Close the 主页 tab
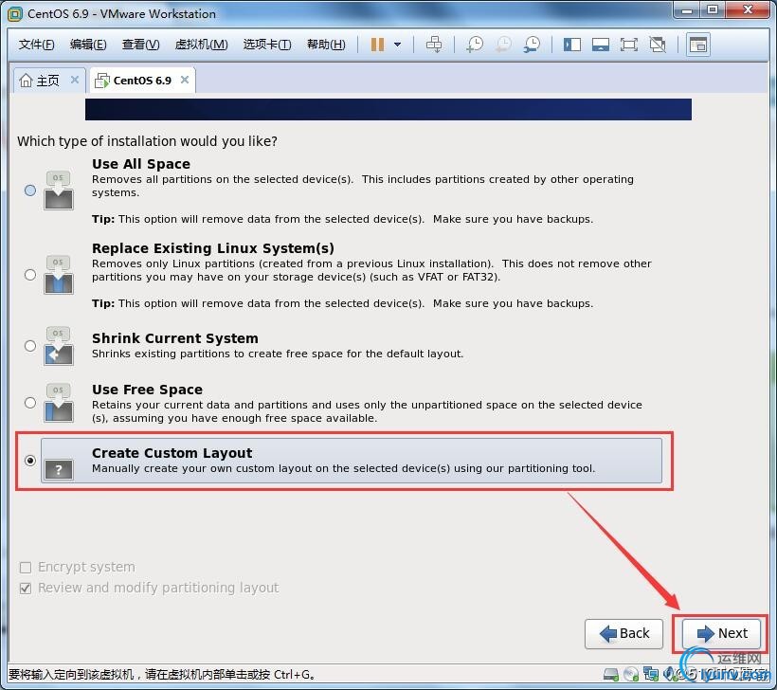Screen dimensions: 777x690 74,80
